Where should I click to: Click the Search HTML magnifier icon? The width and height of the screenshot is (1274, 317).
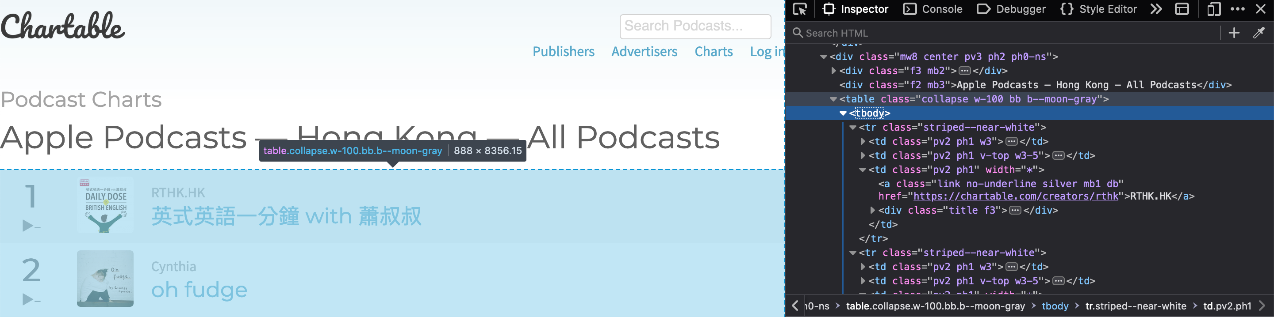coord(797,33)
